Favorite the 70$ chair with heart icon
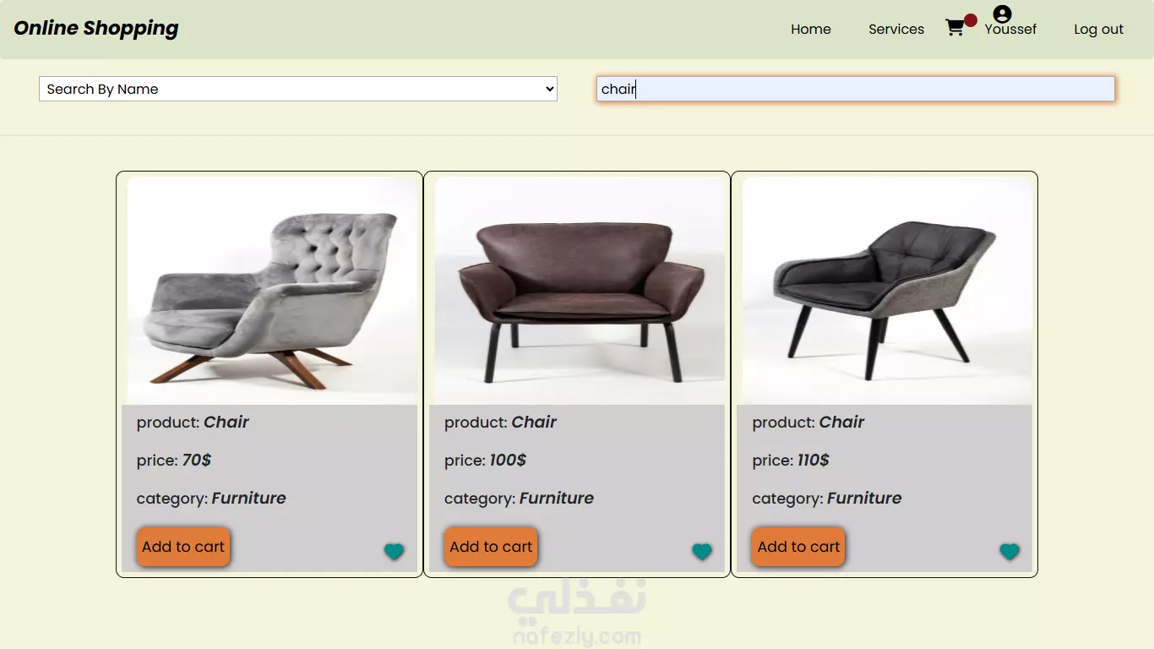 click(x=394, y=552)
